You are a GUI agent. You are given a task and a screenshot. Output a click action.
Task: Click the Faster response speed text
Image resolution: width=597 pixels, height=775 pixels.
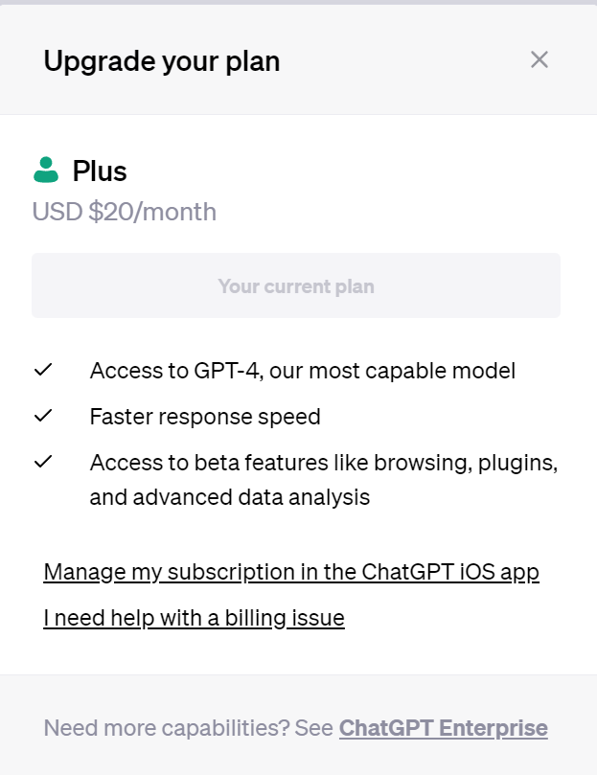205,417
